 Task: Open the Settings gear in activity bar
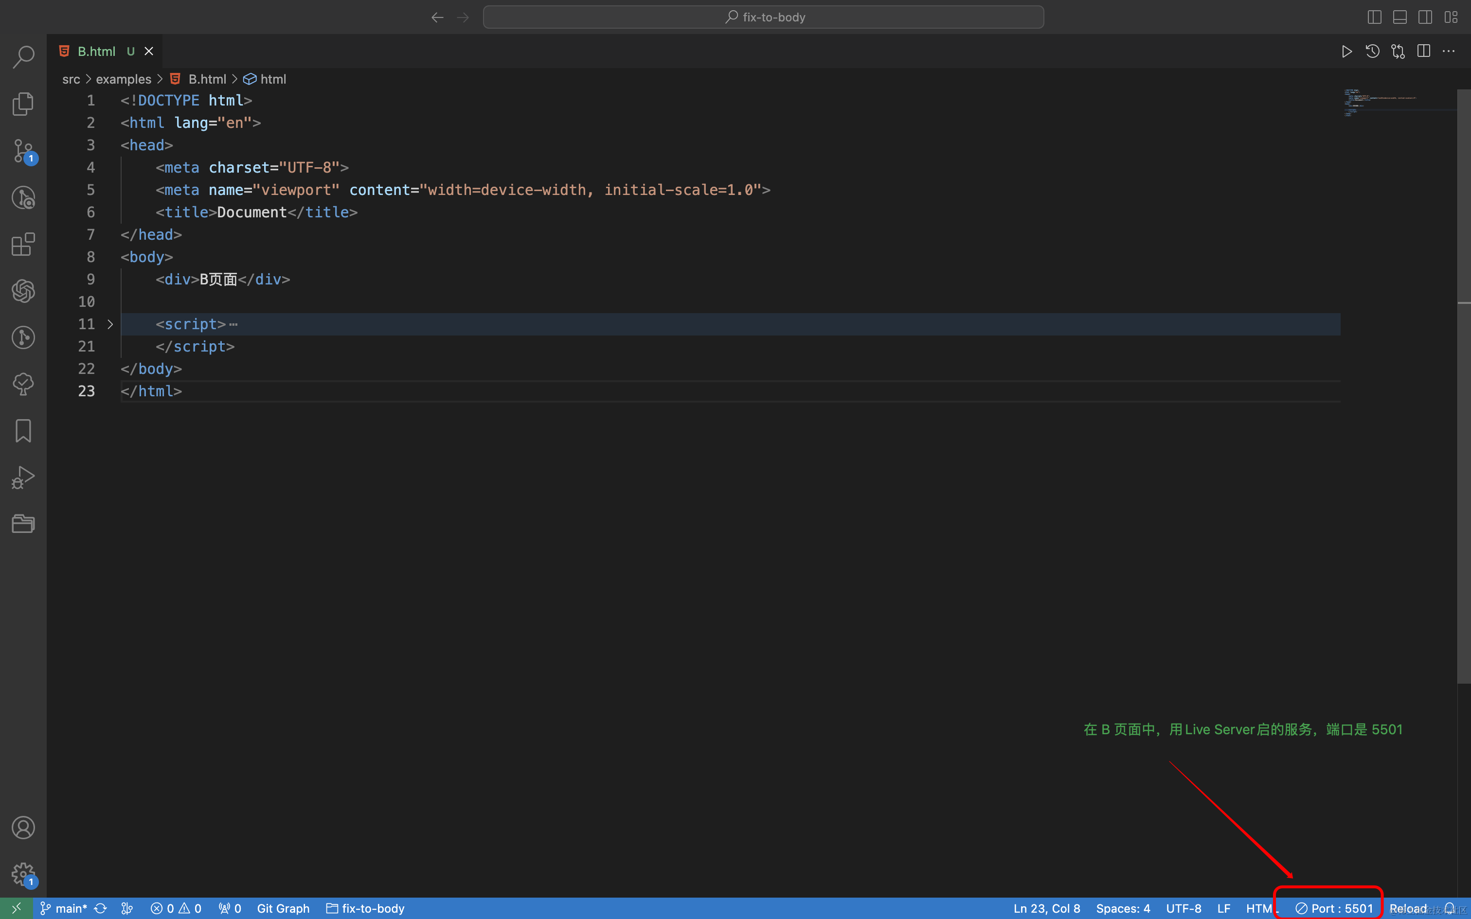point(23,875)
